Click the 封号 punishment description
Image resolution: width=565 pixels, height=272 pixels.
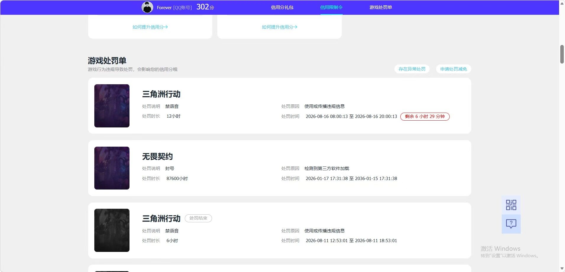[170, 169]
